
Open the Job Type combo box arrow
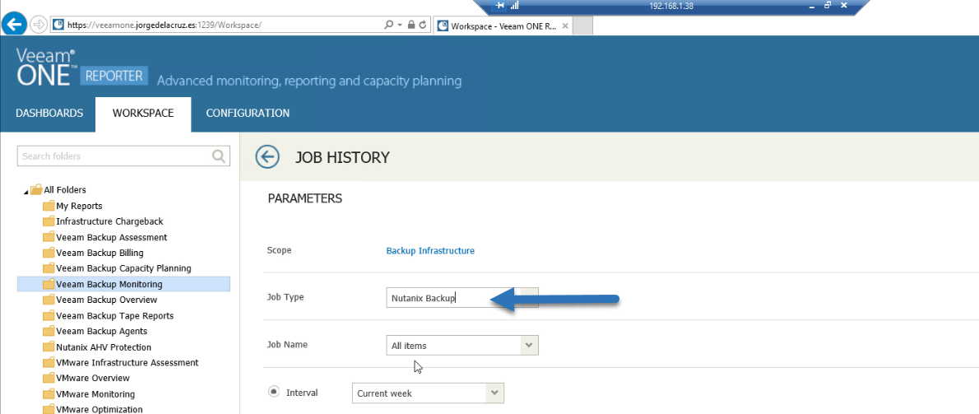530,298
